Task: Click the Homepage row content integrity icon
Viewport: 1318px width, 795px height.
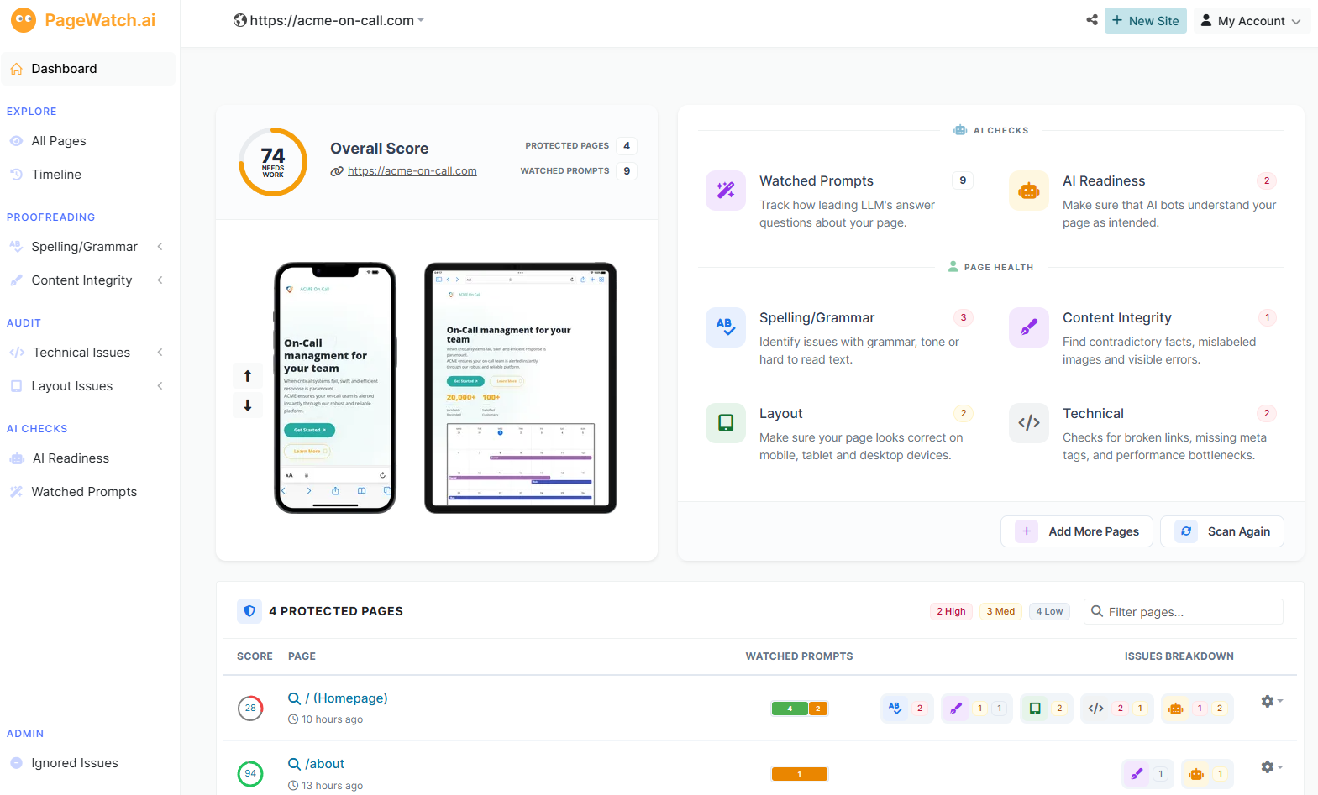Action: 956,709
